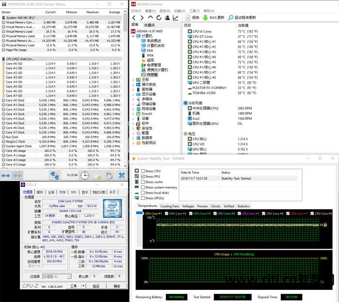Click the HWiNFO vertical scrollbar thumb
The width and height of the screenshot is (339, 302).
point(125,22)
